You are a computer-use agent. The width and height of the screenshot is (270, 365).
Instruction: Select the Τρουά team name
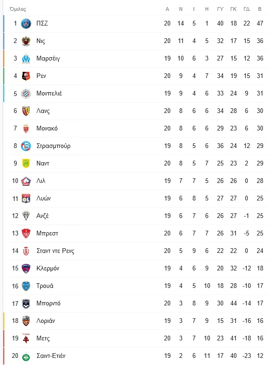45,286
